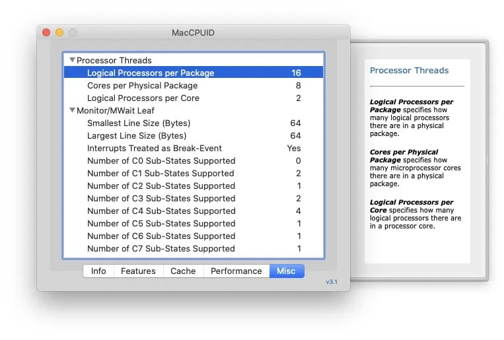
Task: Click Processor Threads heading in help drawer
Action: 409,71
